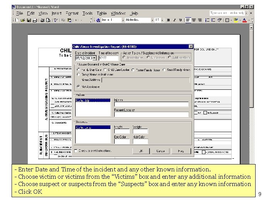Click the Hair Color field

(140, 141)
